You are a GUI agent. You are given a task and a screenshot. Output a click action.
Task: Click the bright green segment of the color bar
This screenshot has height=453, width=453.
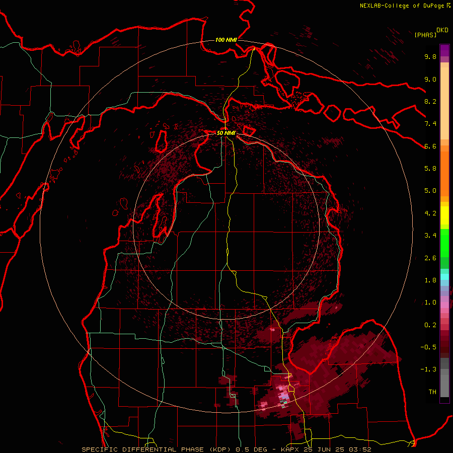pyautogui.click(x=444, y=243)
